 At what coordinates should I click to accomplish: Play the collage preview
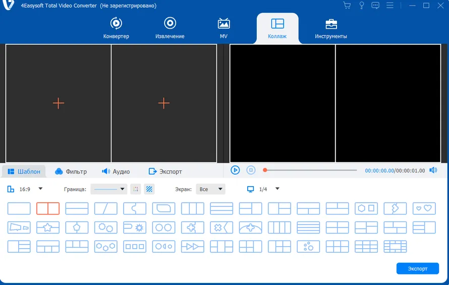pos(235,170)
